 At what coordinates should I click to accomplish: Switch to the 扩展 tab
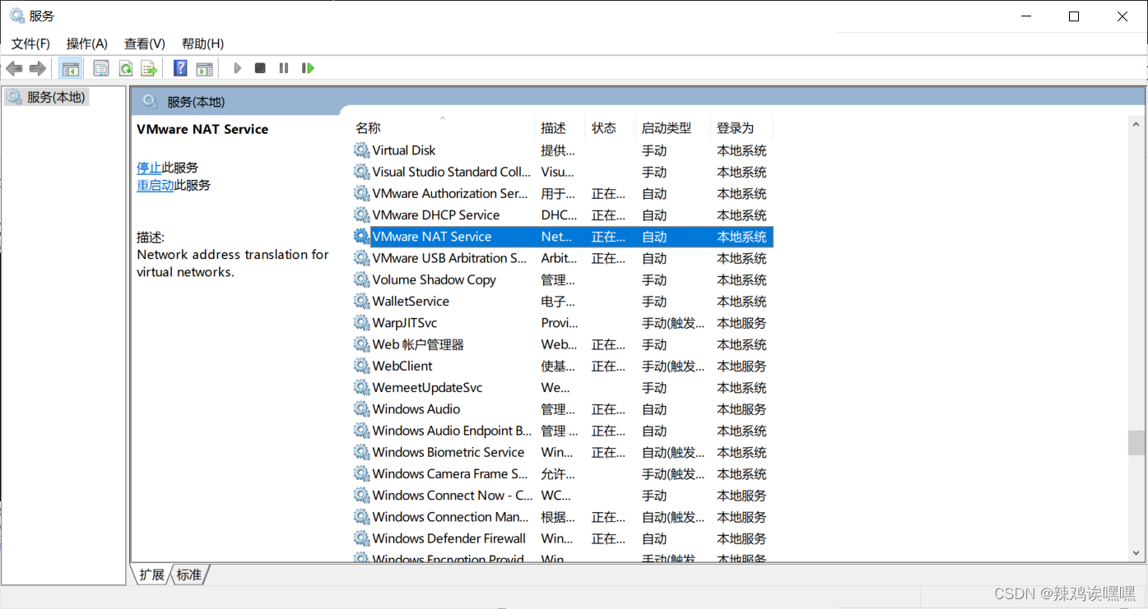pos(151,574)
